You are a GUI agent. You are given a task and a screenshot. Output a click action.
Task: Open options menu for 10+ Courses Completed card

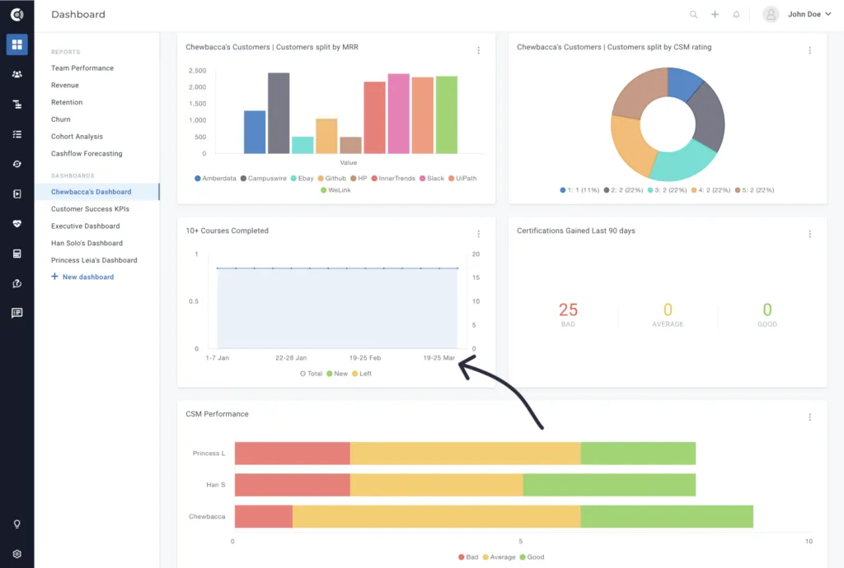(x=479, y=234)
